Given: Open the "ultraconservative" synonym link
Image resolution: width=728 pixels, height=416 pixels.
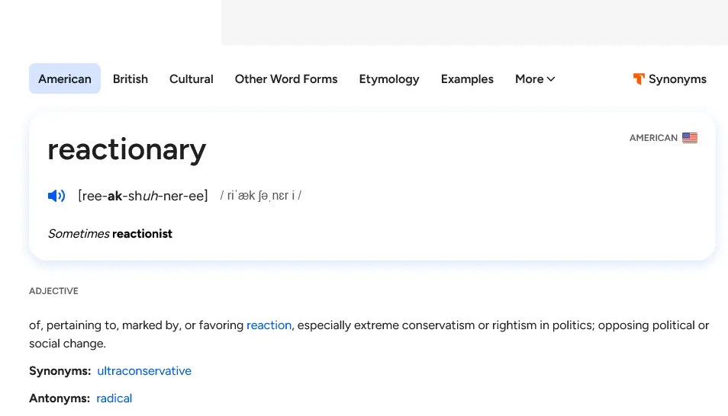Looking at the screenshot, I should [x=144, y=371].
